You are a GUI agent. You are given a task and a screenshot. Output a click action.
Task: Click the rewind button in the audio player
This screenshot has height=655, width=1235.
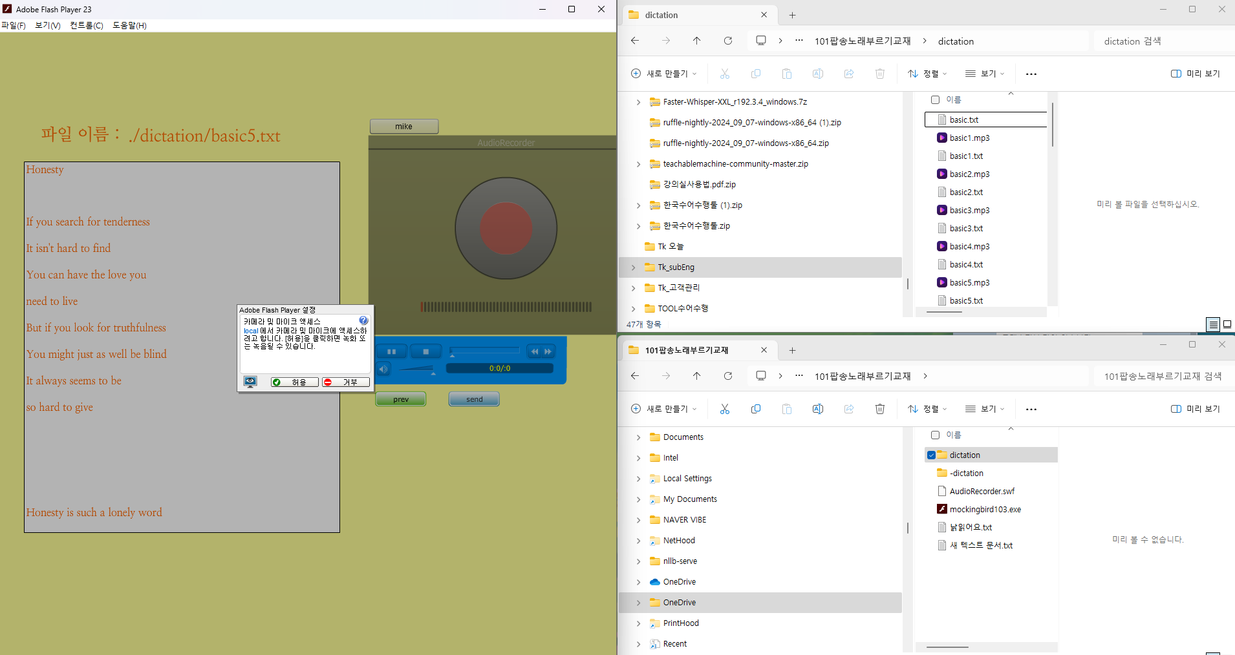pos(534,351)
